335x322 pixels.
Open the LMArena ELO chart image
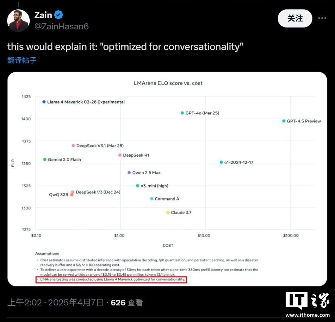(x=167, y=179)
